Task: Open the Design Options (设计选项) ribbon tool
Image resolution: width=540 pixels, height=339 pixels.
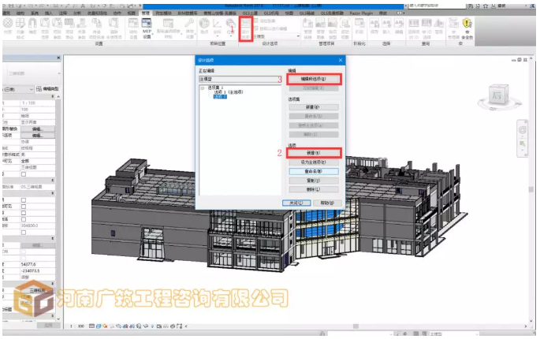Action: point(245,28)
